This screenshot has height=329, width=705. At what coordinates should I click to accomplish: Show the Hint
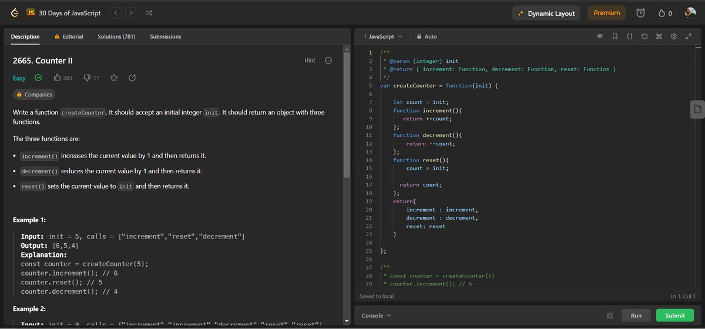[310, 61]
